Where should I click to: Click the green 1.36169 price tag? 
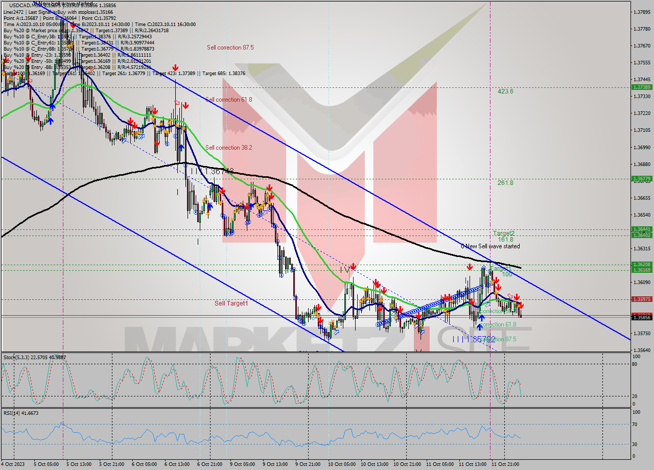click(x=642, y=270)
